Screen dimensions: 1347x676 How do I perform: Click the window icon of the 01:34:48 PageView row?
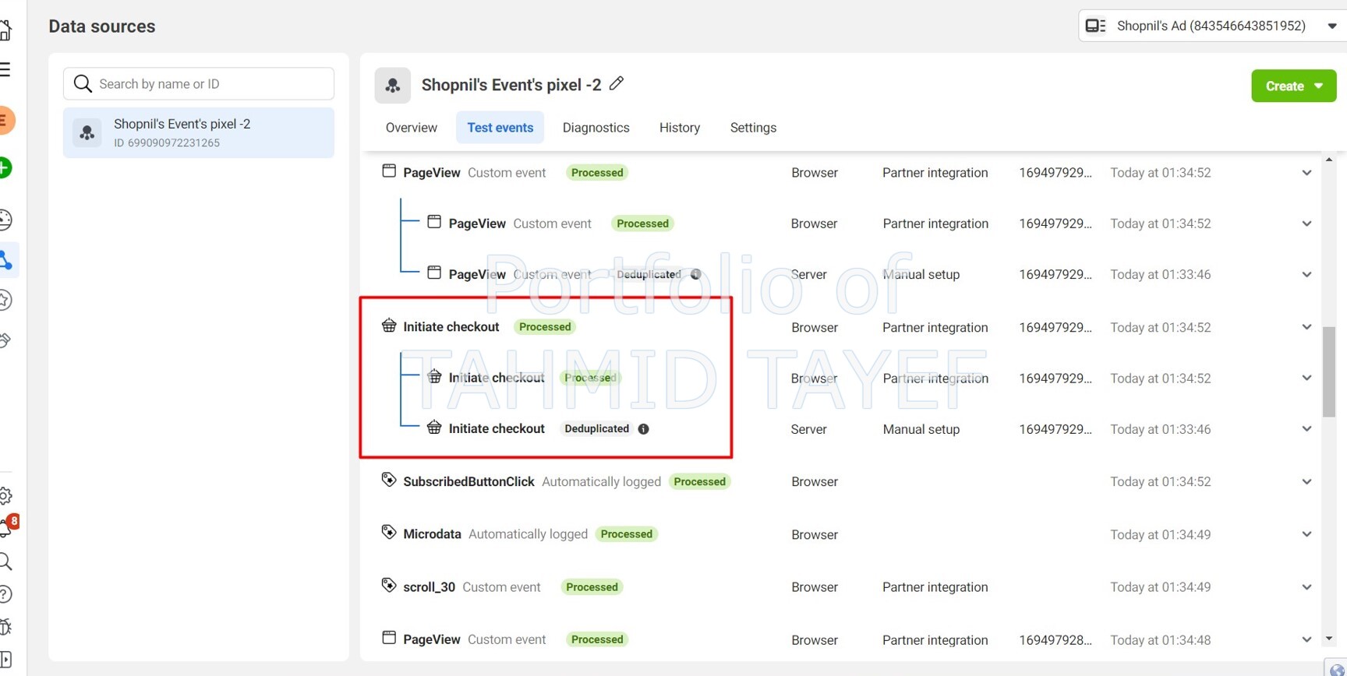point(389,638)
